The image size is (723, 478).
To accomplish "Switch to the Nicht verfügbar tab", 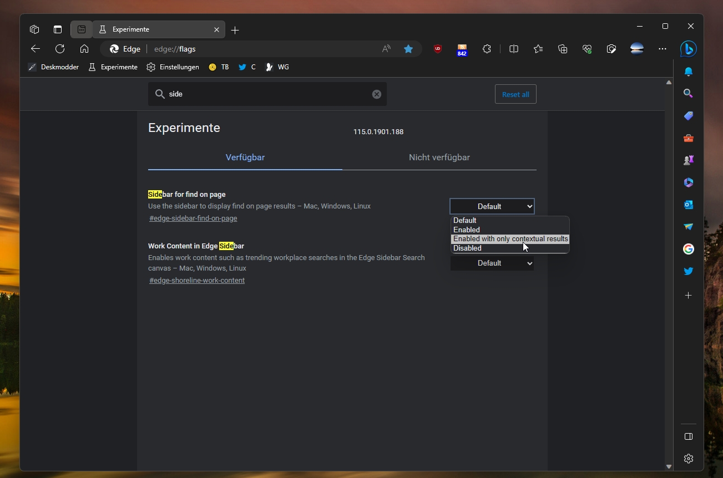I will [439, 157].
